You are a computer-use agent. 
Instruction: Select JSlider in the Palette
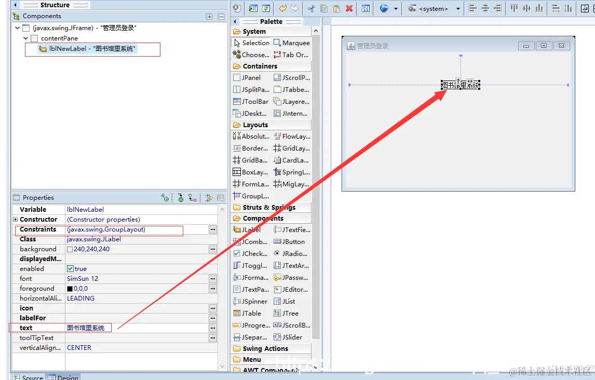pyautogui.click(x=288, y=337)
